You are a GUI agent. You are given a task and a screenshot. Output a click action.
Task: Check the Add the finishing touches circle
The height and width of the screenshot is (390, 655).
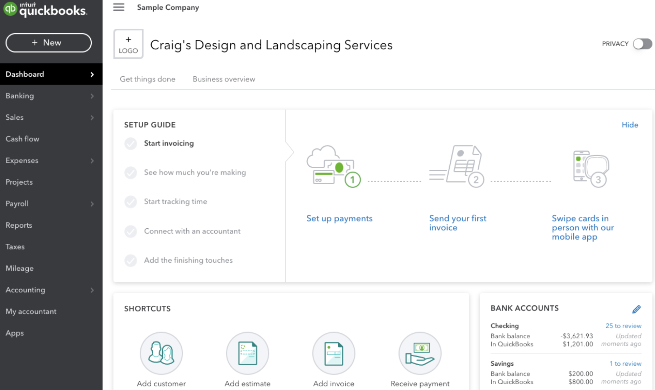[x=131, y=260]
